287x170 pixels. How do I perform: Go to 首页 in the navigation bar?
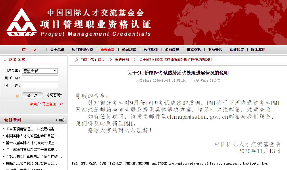pos(29,50)
